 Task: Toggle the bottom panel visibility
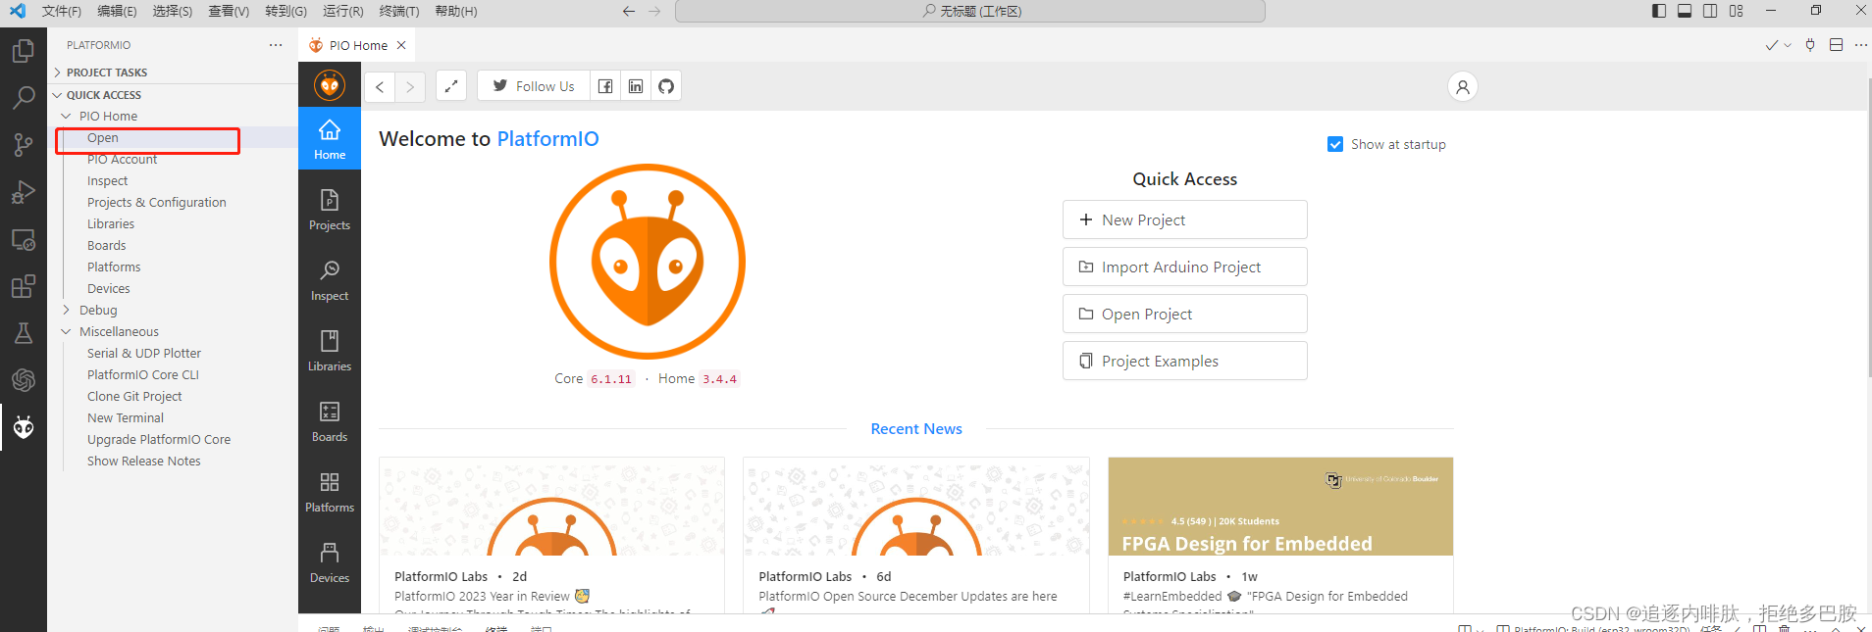[1685, 11]
